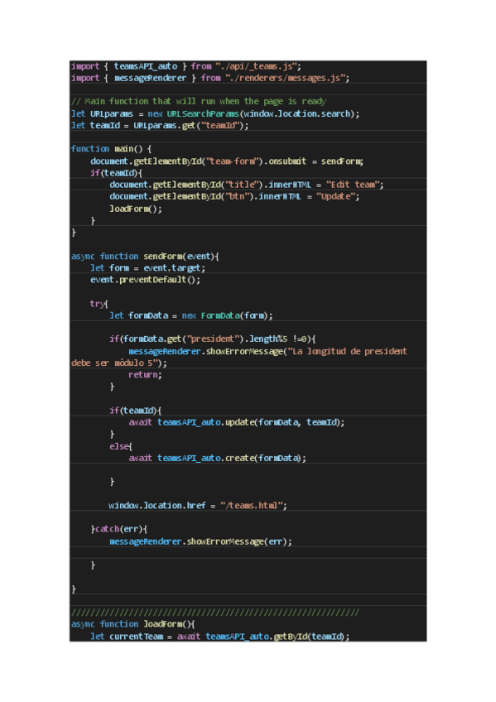496x702 pixels.
Task: Click the long row of slashes comment
Action: click(215, 612)
